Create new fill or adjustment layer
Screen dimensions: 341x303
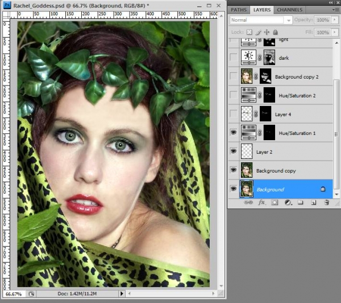point(288,203)
